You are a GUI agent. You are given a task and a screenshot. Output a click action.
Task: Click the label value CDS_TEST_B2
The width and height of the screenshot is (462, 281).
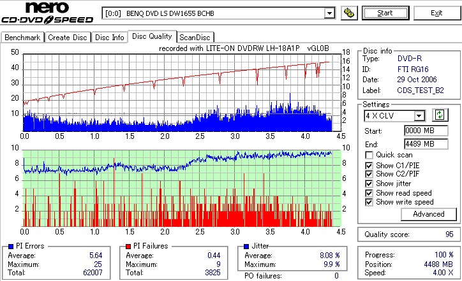421,90
